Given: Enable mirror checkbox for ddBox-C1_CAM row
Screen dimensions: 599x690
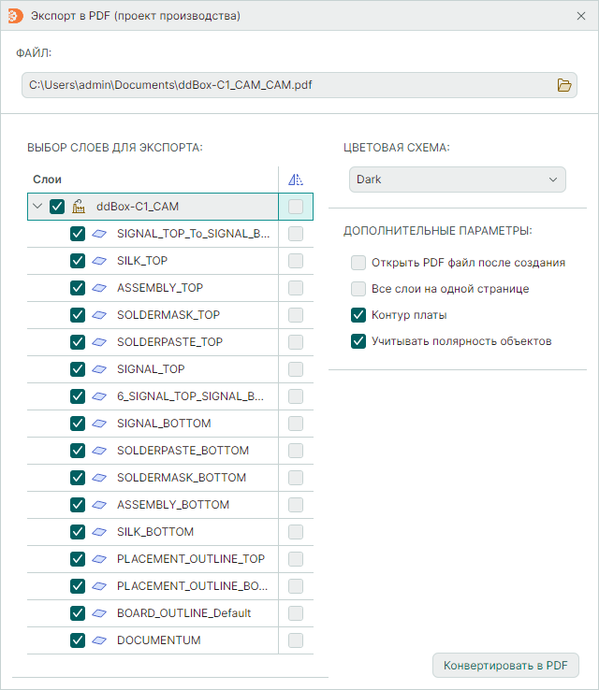Looking at the screenshot, I should (296, 207).
